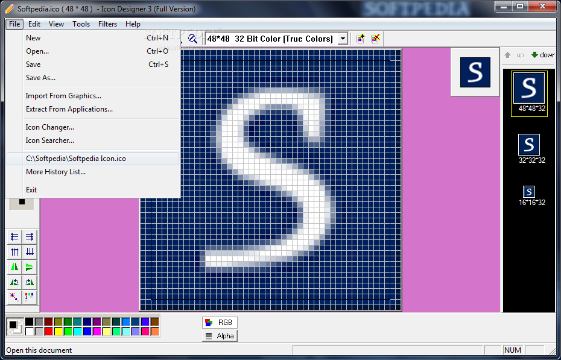
Task: Launch Icon Changer... from menu
Action: pyautogui.click(x=93, y=127)
